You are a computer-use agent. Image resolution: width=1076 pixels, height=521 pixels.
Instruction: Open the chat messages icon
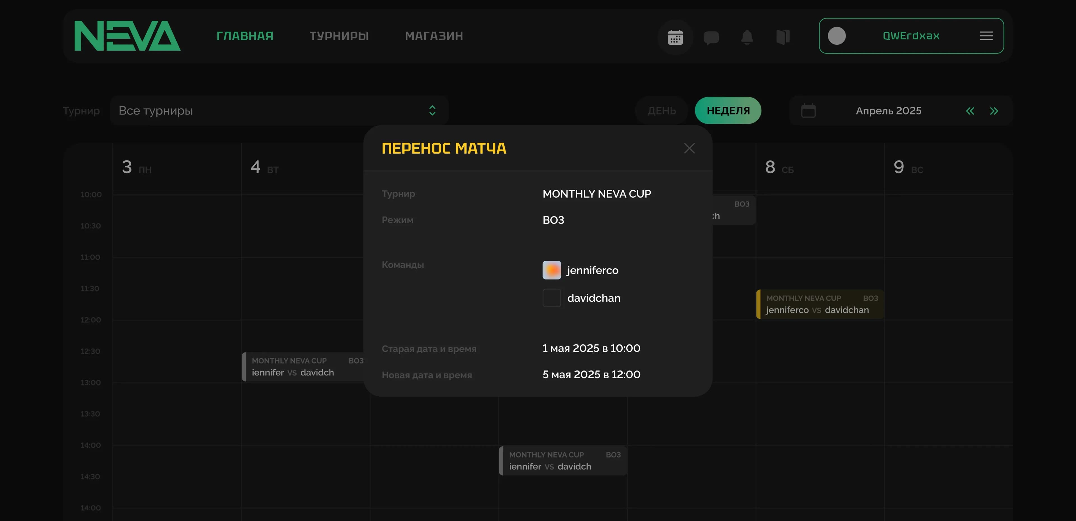[x=711, y=37]
